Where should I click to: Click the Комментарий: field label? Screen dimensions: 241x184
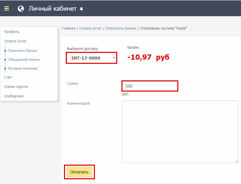coord(79,103)
